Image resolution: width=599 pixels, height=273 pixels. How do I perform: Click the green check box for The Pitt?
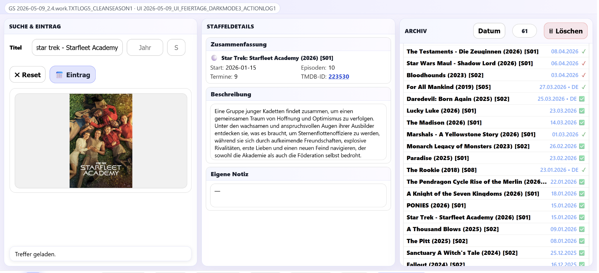coord(582,241)
